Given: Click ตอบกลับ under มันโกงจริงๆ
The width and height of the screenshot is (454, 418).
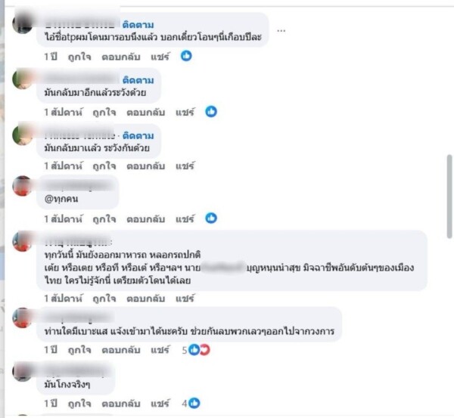Looking at the screenshot, I should (x=121, y=404).
